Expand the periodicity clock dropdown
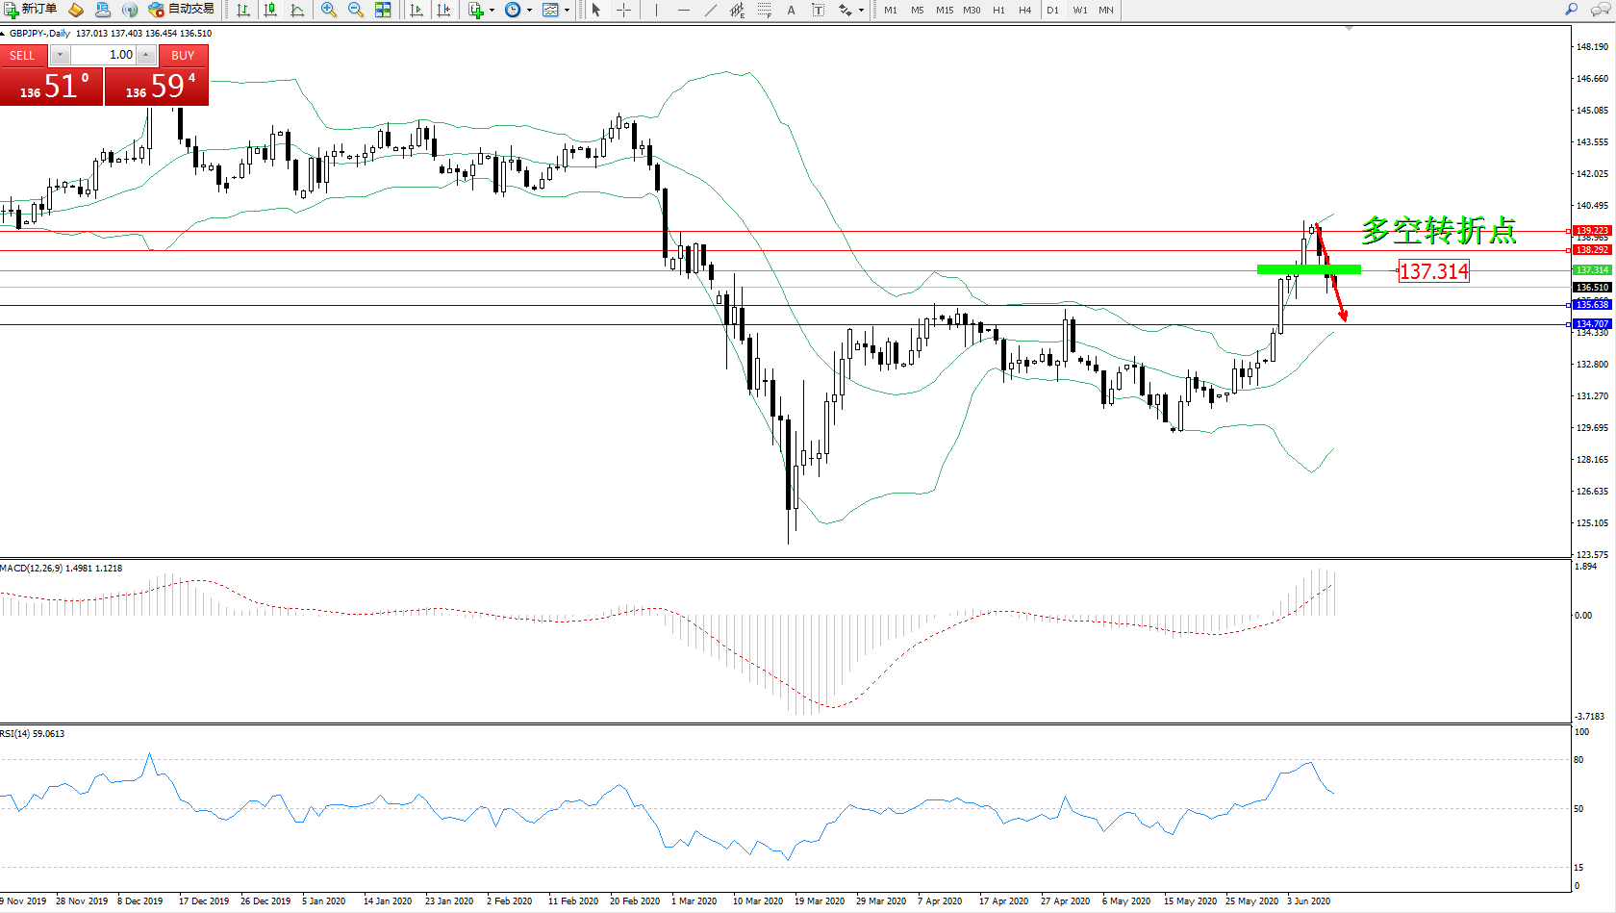This screenshot has width=1616, height=913. point(529,11)
